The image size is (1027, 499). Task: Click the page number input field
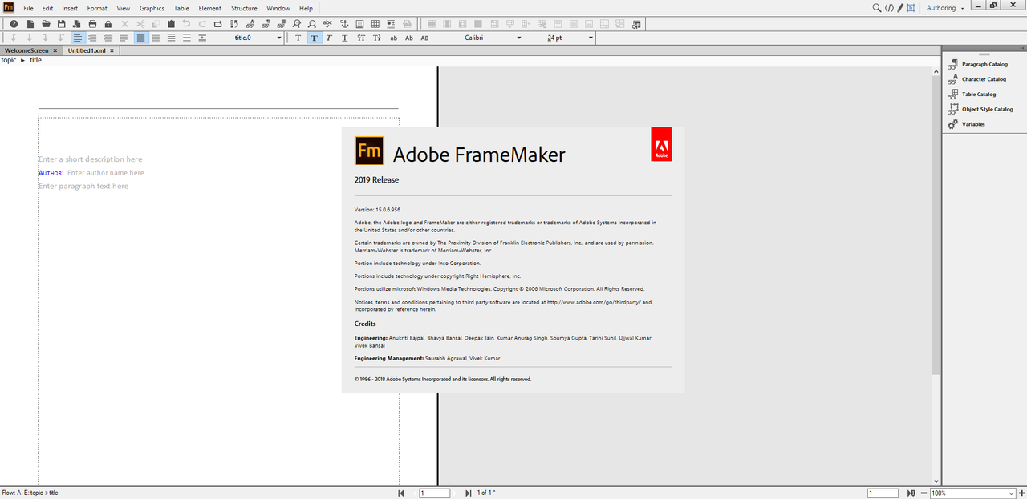click(x=434, y=493)
